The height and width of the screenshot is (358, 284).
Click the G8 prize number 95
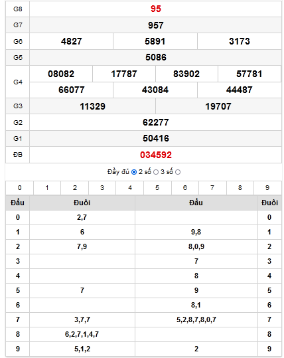pos(156,9)
